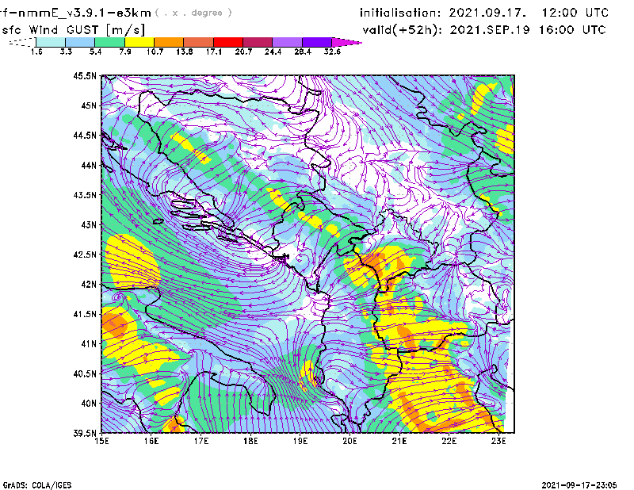Image resolution: width=634 pixels, height=490 pixels.
Task: Click the 23E longitude label
Action: 498,441
